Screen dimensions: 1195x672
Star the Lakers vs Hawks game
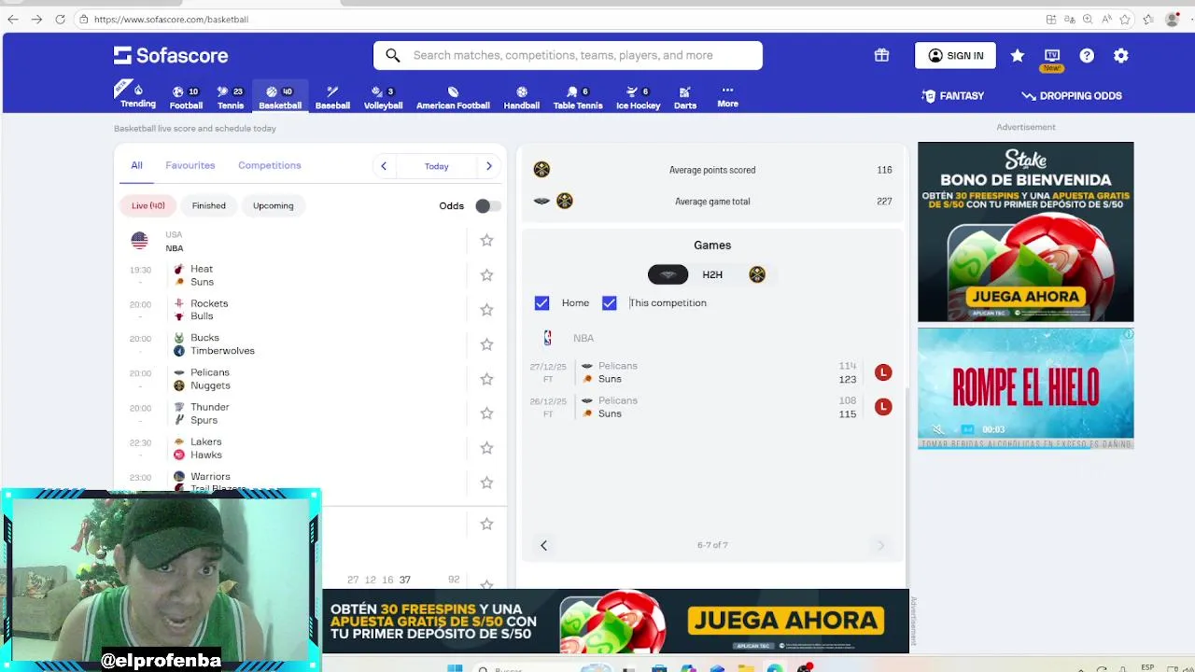(486, 448)
